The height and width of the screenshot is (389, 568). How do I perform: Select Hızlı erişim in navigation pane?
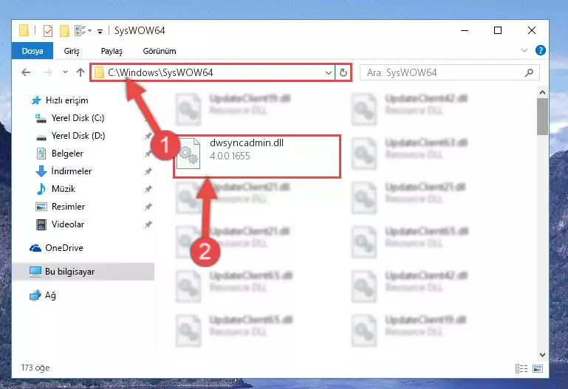[66, 100]
